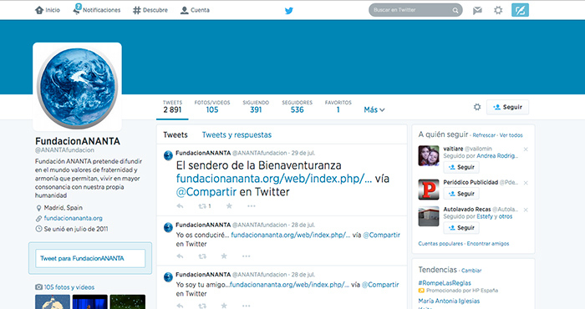This screenshot has height=309, width=585.
Task: Click @Compartir in Yo soy tu amigo tweet
Action: pos(380,285)
